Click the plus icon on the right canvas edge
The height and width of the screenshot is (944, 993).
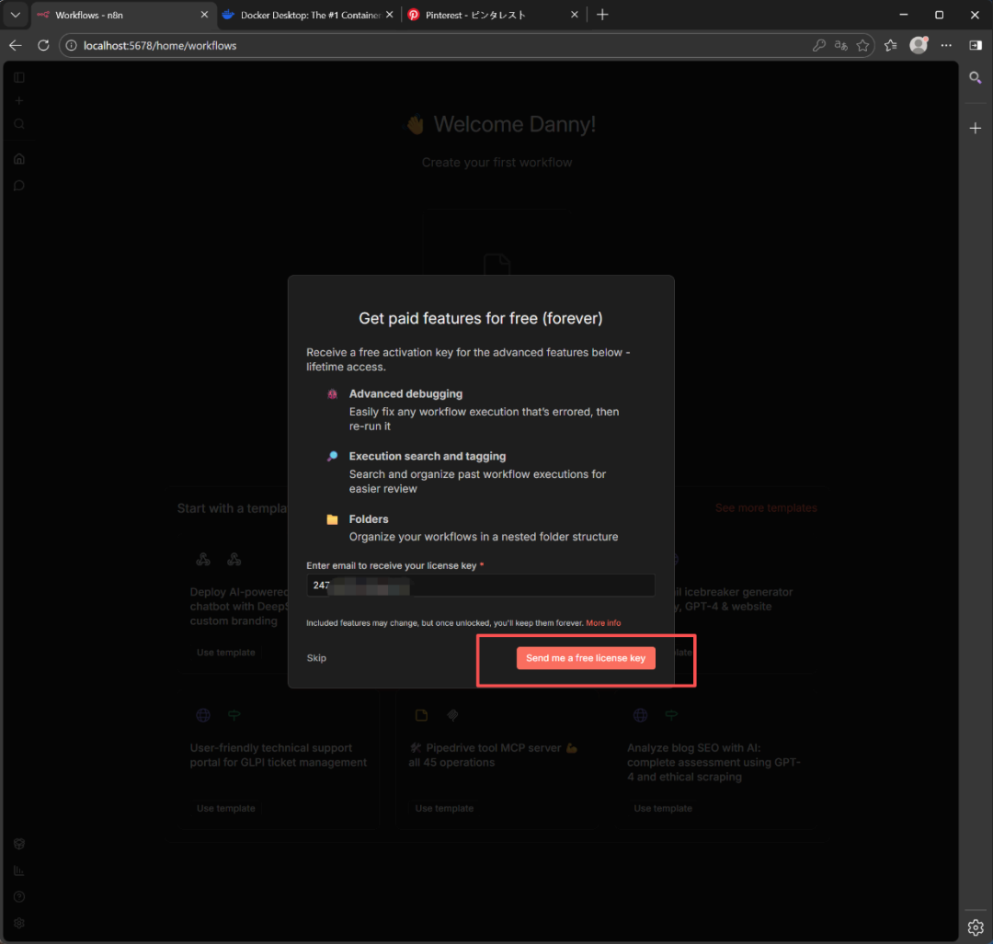[x=975, y=127]
